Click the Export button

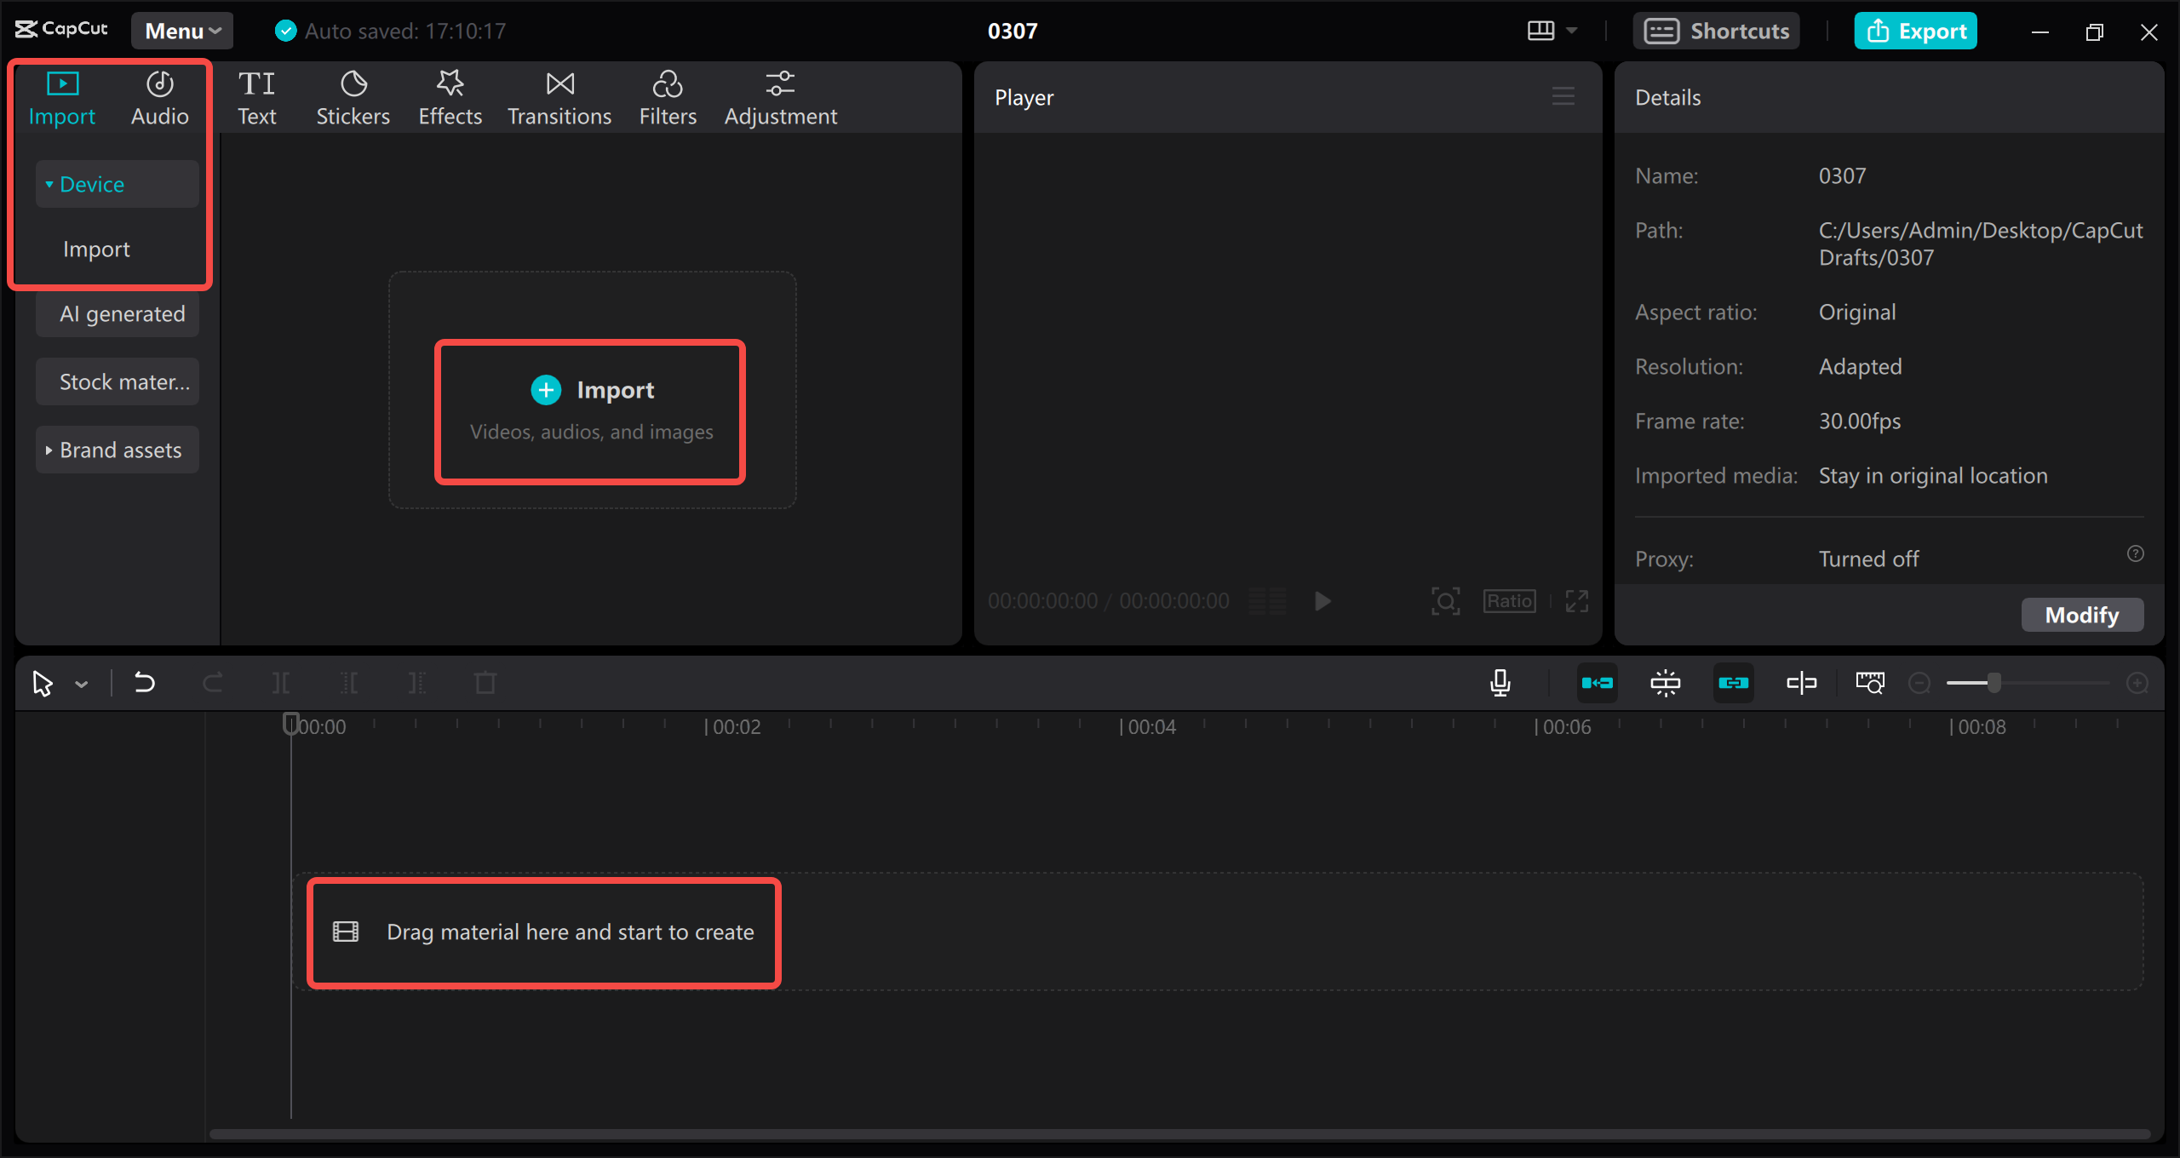coord(1915,30)
